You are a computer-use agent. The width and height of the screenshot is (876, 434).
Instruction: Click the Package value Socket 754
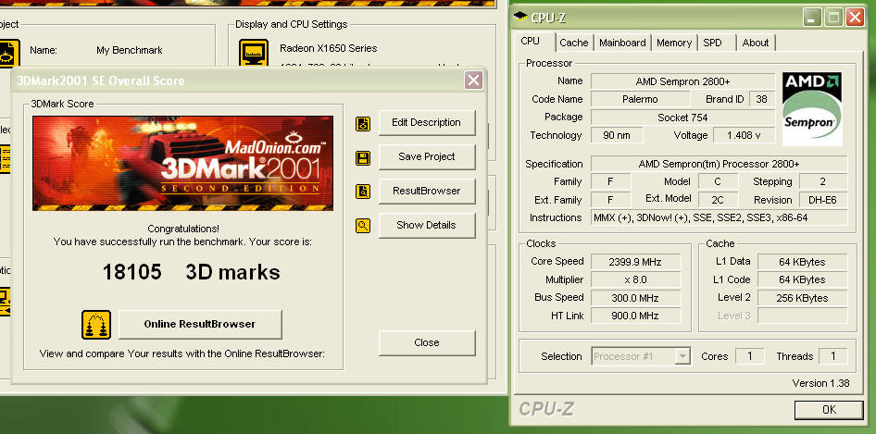(x=682, y=118)
